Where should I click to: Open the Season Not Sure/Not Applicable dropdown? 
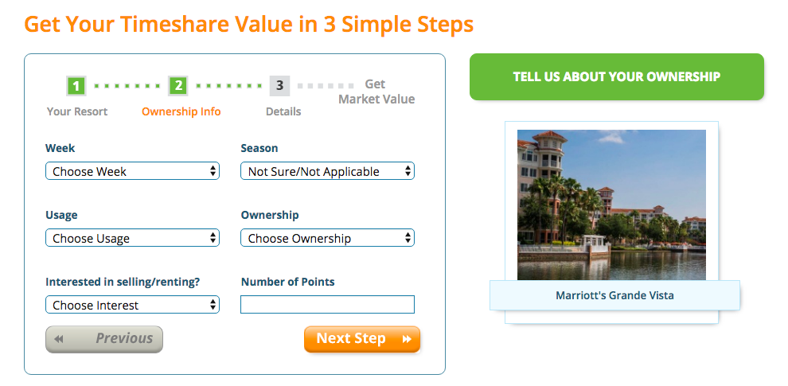(328, 171)
